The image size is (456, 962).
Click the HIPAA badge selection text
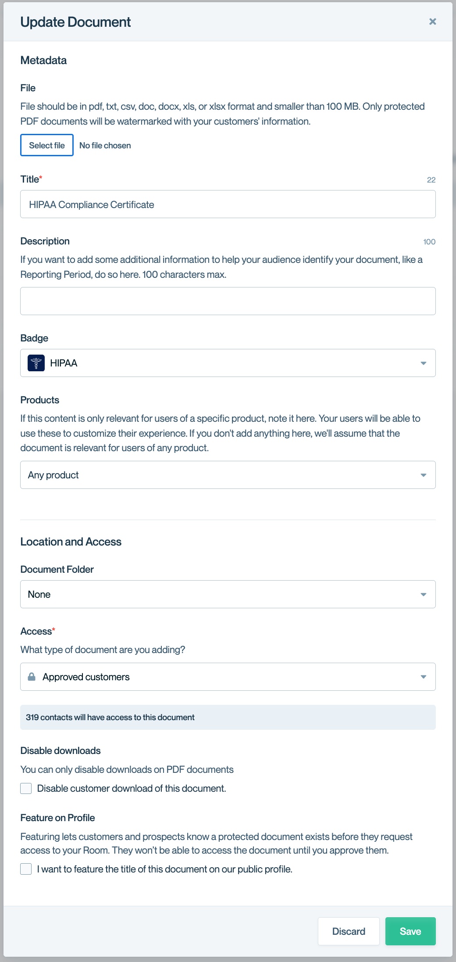[x=64, y=363]
